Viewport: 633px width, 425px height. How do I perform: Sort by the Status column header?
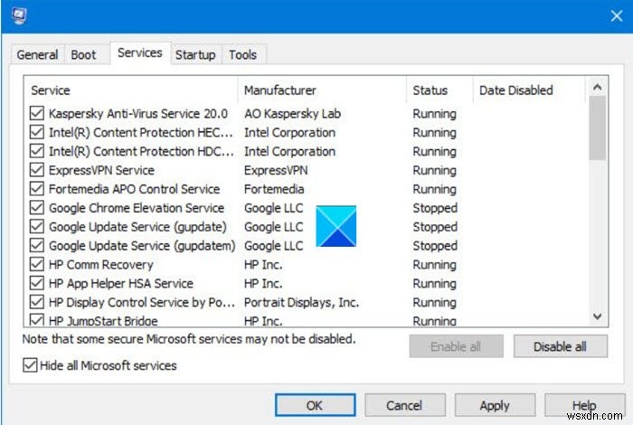pyautogui.click(x=439, y=90)
